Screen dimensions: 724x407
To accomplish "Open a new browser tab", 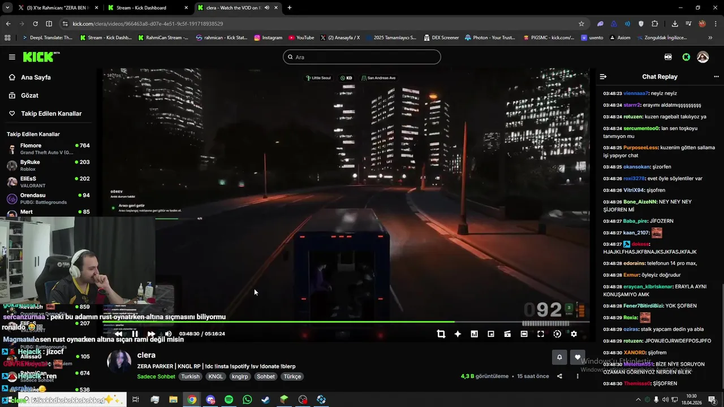I will point(290,8).
